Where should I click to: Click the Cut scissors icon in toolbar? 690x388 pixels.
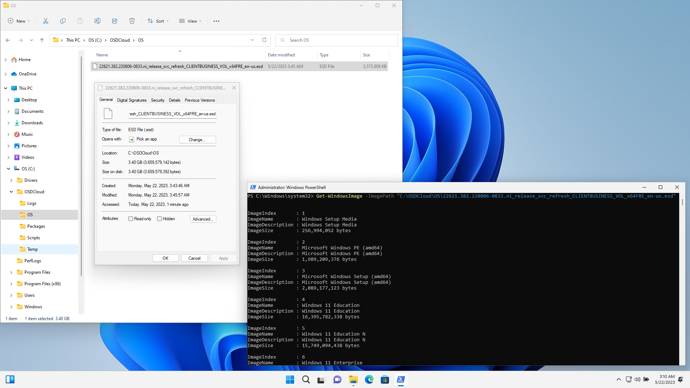coord(46,21)
